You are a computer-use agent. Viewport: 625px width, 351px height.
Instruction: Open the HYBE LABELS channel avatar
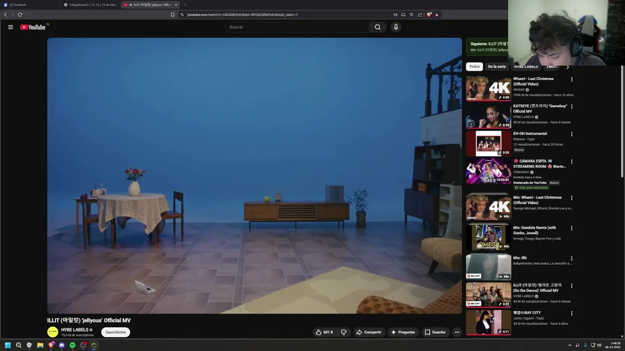[52, 332]
